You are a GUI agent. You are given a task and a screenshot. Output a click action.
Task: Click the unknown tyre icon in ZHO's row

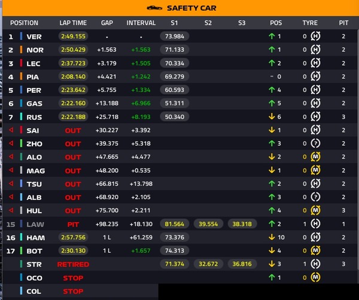tap(315, 143)
